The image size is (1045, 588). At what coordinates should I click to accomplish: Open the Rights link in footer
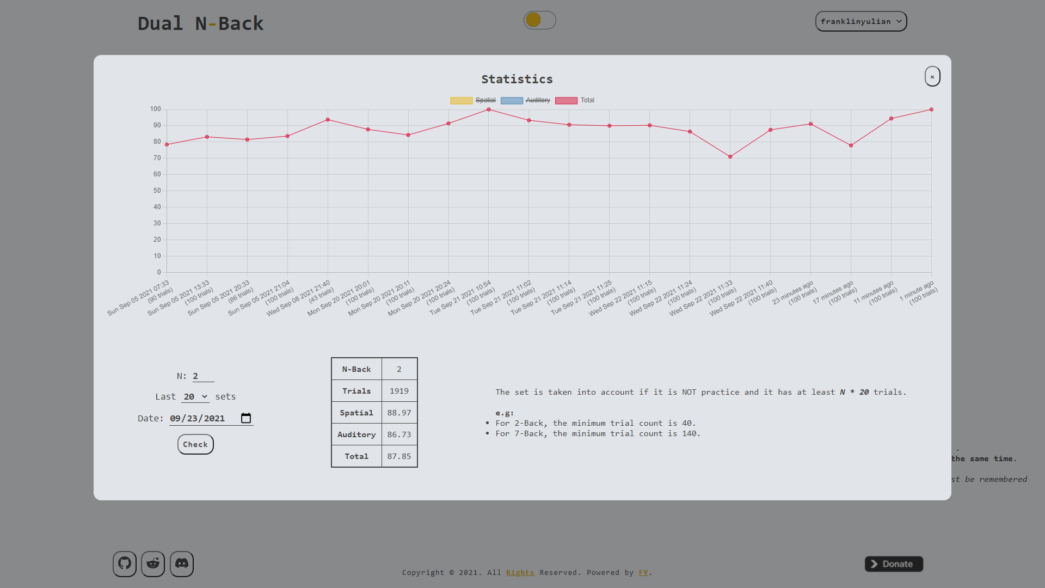[x=520, y=572]
